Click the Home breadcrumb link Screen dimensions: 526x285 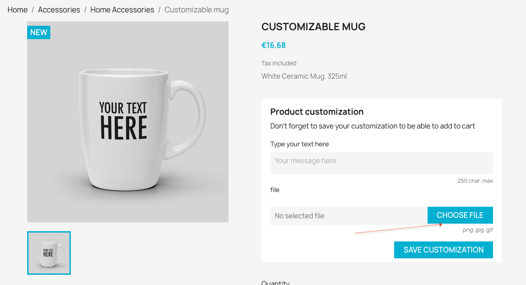pos(17,9)
